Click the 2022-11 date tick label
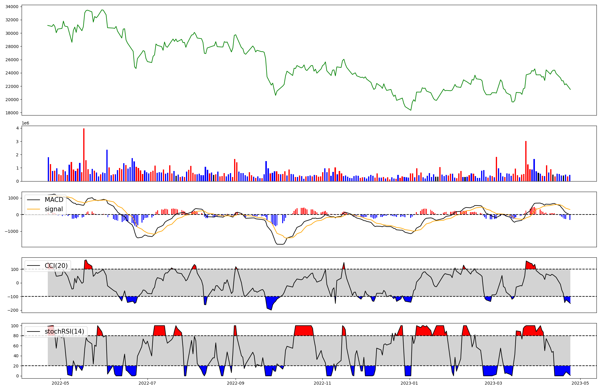This screenshot has width=601, height=390. point(323,383)
